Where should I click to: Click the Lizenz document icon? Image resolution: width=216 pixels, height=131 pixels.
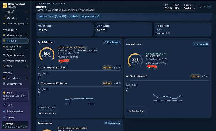point(4,118)
